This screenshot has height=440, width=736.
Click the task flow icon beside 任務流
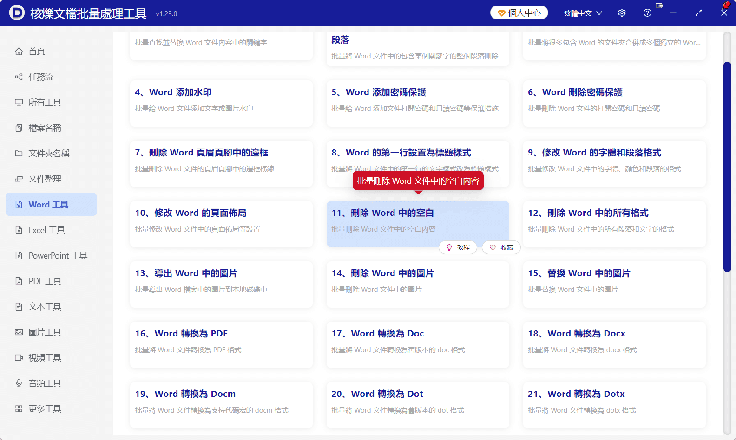(x=19, y=77)
